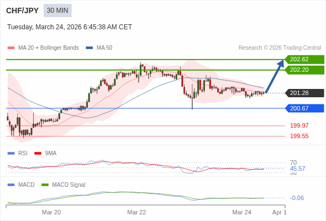Image resolution: width=326 pixels, height=221 pixels.
Task: Click the RSI value 45.57
Action: pyautogui.click(x=297, y=169)
